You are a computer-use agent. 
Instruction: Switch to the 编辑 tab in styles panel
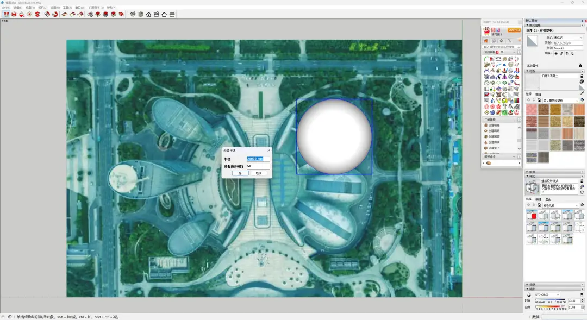pyautogui.click(x=538, y=199)
